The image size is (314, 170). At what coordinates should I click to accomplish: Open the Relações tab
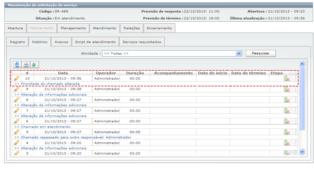tap(132, 28)
